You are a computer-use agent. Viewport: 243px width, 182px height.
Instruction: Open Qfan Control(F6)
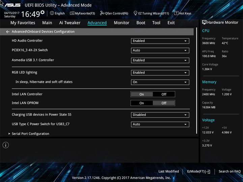click(x=114, y=13)
